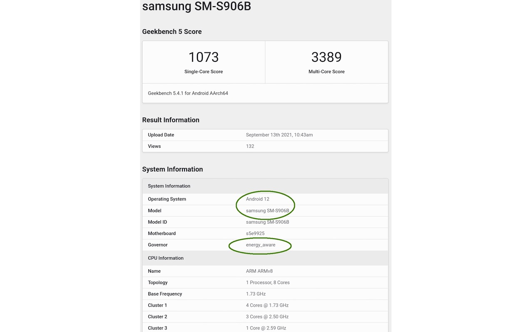Click the Result Information heading
The image size is (532, 332).
(x=171, y=120)
